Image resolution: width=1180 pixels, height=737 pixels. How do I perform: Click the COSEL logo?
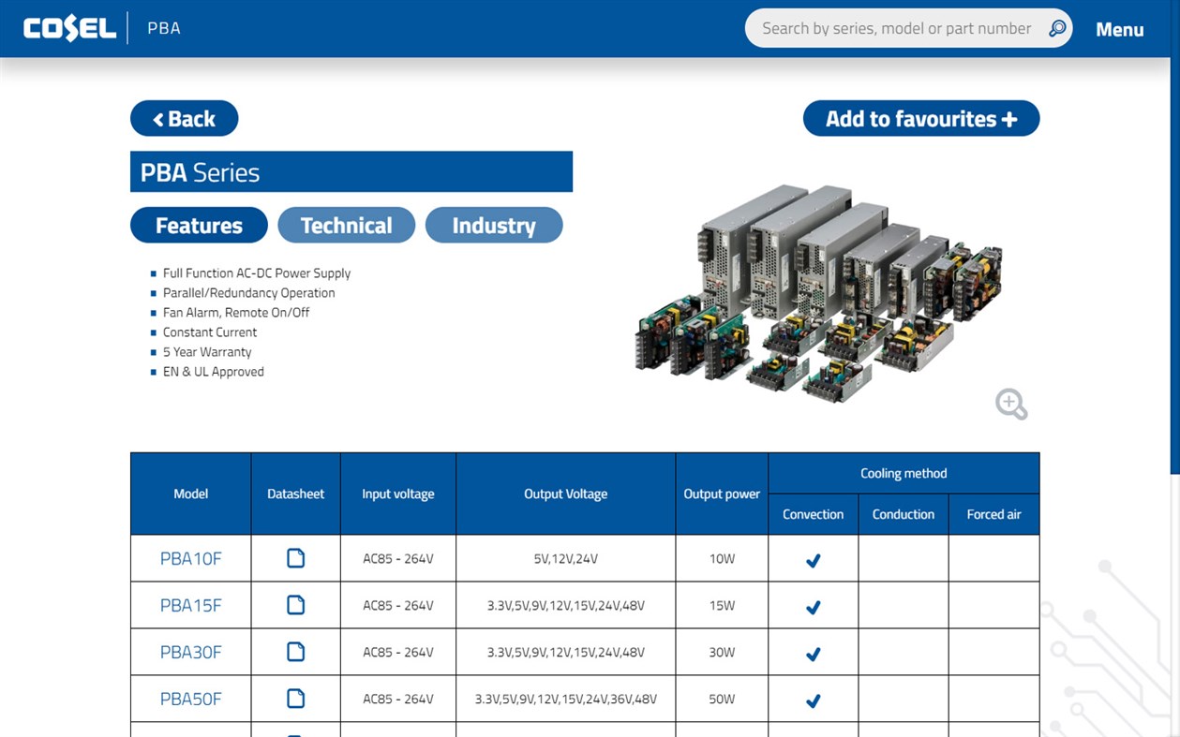69,27
